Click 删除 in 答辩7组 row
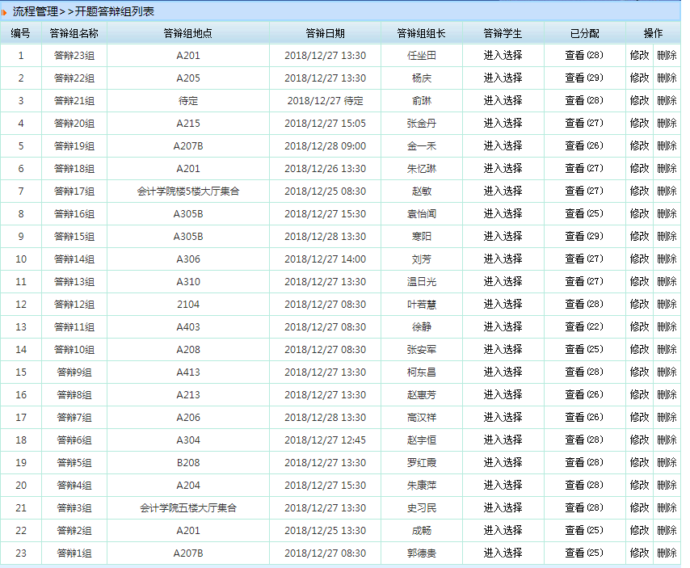This screenshot has height=568, width=690. pyautogui.click(x=667, y=418)
